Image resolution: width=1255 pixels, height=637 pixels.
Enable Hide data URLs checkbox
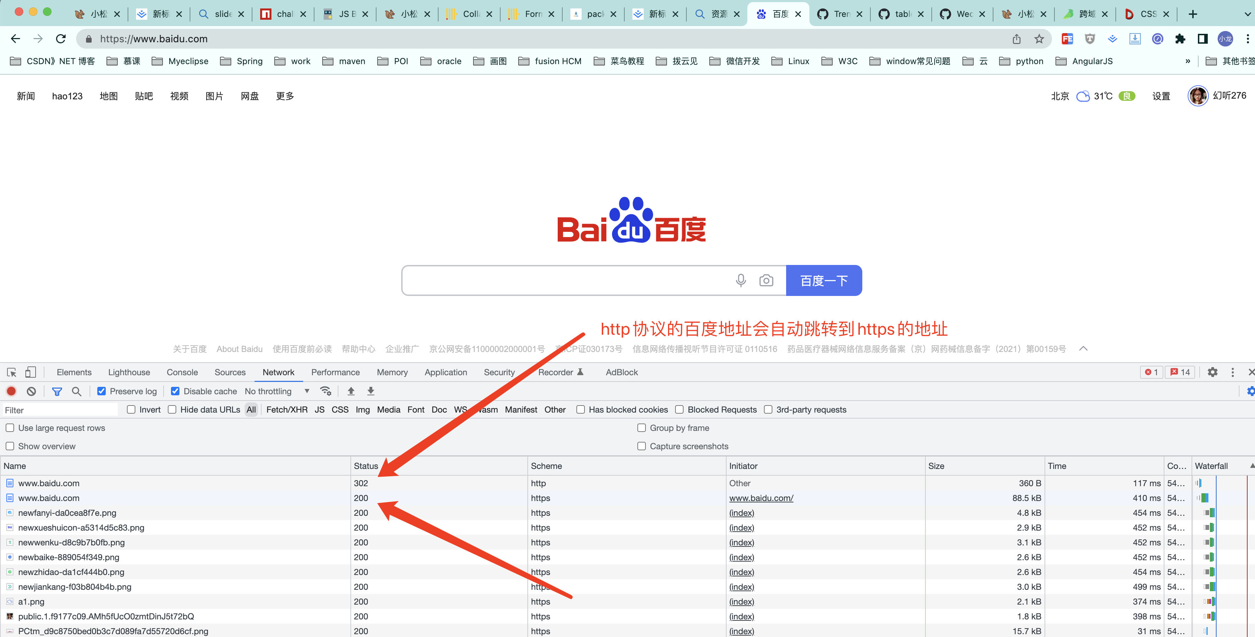tap(172, 409)
